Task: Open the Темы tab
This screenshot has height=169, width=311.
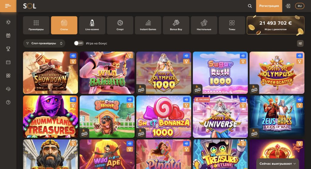Action: click(232, 25)
